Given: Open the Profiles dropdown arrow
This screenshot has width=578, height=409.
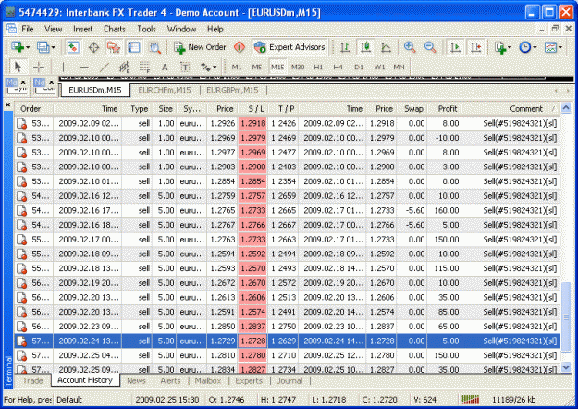Looking at the screenshot, I should pos(53,47).
